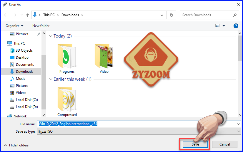The image size is (243, 152).
Task: Open Documents in the sidebar
Action: (25, 65)
